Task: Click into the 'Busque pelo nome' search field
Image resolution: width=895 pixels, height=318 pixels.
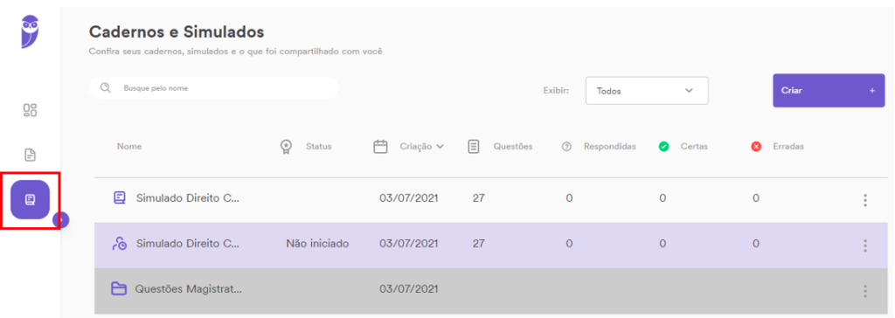Action: [x=214, y=88]
